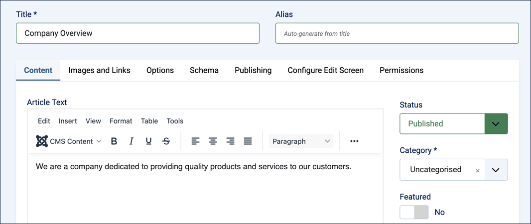This screenshot has height=224, width=531.
Task: Go to the Publishing tab
Action: point(253,70)
